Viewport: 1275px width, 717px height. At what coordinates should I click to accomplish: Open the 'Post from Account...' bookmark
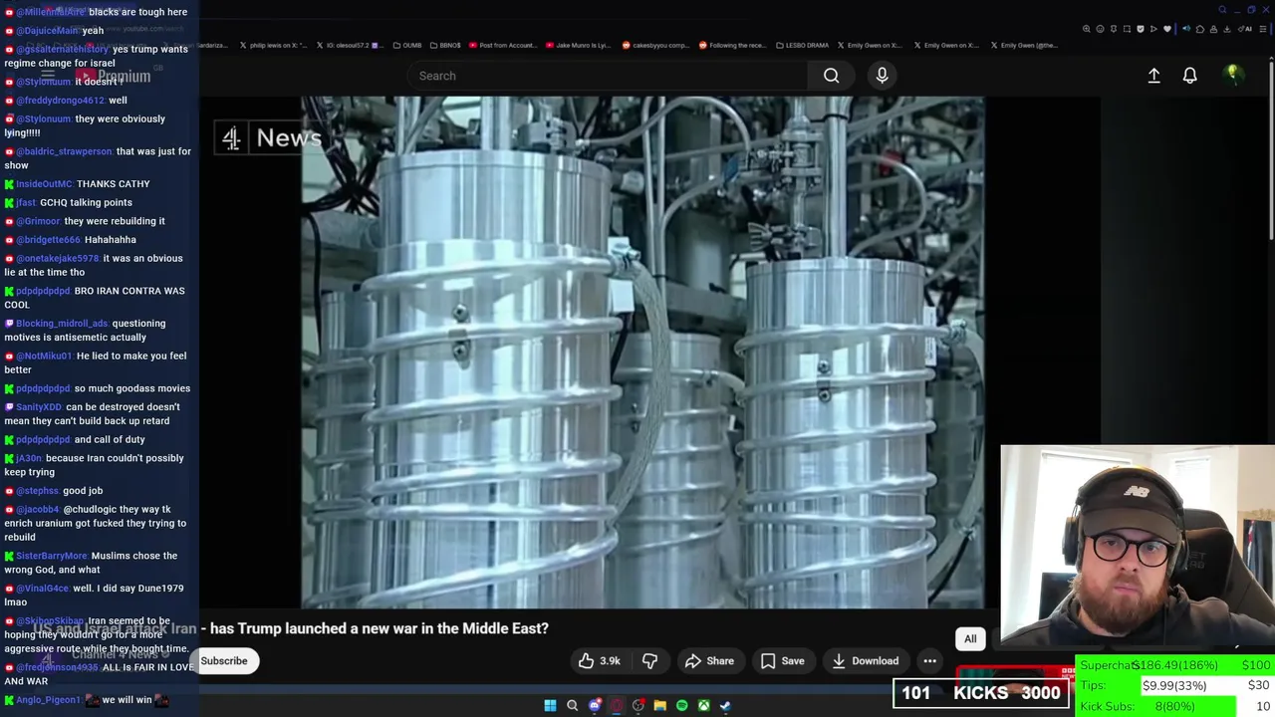coord(503,45)
